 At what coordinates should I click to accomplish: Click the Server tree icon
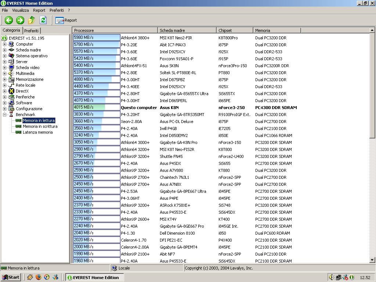pyautogui.click(x=11, y=62)
